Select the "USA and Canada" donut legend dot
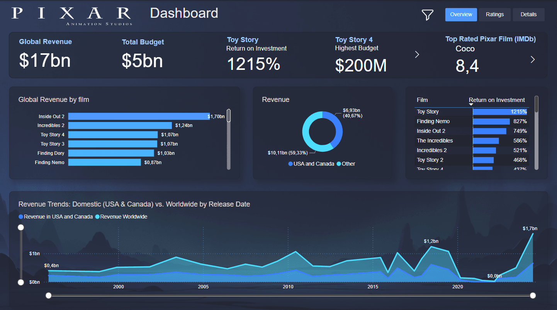The height and width of the screenshot is (310, 557). [x=290, y=164]
